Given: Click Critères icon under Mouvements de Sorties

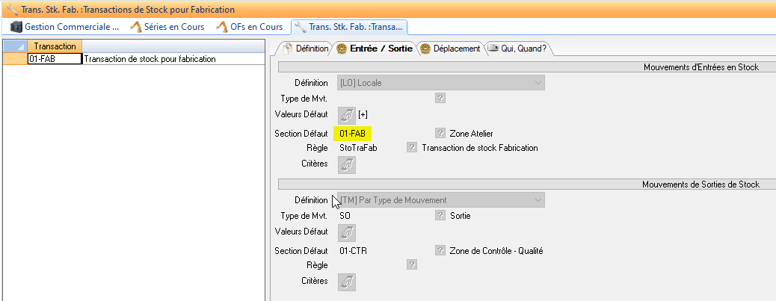Looking at the screenshot, I should point(346,282).
